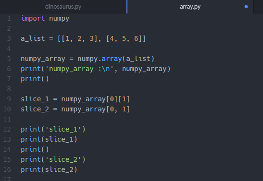Click line number 16 in the gutter

point(7,169)
